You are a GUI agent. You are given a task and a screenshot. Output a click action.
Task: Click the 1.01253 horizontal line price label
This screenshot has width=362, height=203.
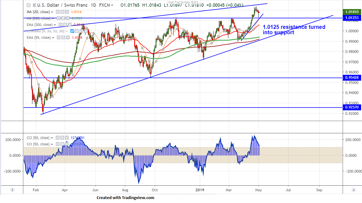(x=352, y=18)
